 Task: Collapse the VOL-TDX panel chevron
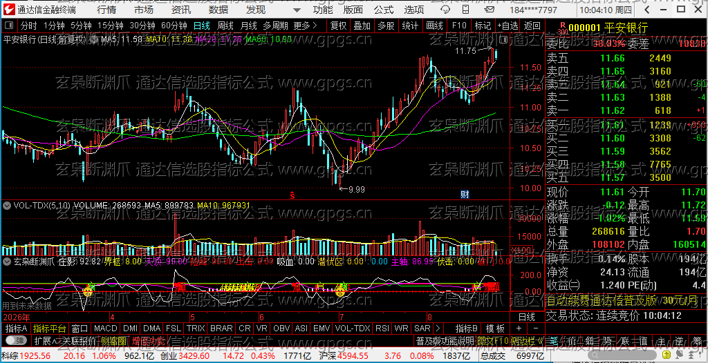coord(7,205)
